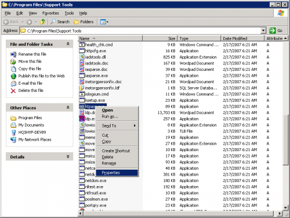Select health_chk.cmd file icon
The height and width of the screenshot is (218, 290).
point(82,45)
